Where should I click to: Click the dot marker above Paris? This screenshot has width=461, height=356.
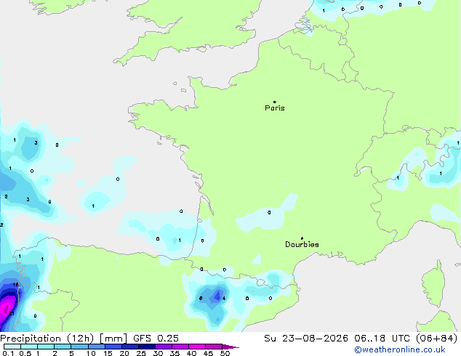[275, 102]
